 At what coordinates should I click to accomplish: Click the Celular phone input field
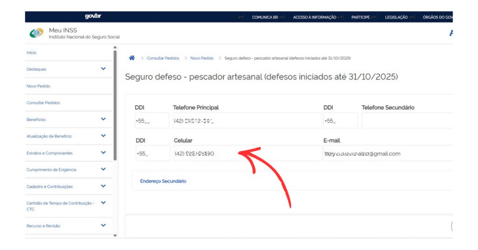coord(247,153)
